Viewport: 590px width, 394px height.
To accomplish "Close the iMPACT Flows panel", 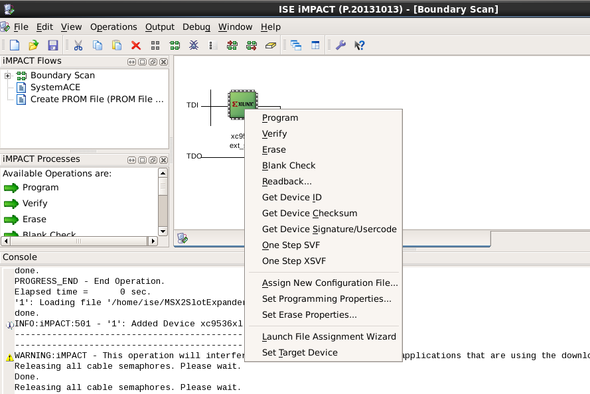I will click(163, 62).
